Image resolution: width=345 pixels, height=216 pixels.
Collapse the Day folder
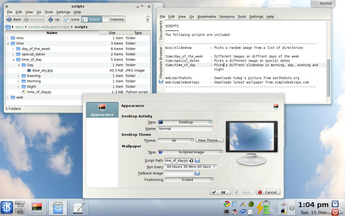(19, 65)
